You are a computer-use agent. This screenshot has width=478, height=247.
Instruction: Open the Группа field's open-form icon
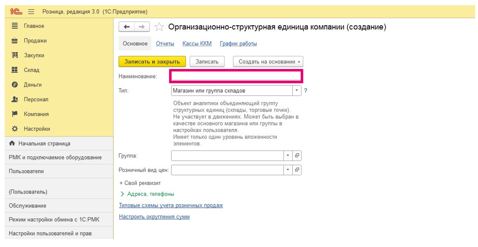coord(297,156)
